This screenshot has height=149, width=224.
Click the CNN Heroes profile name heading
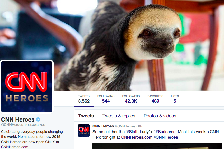coord(18,120)
